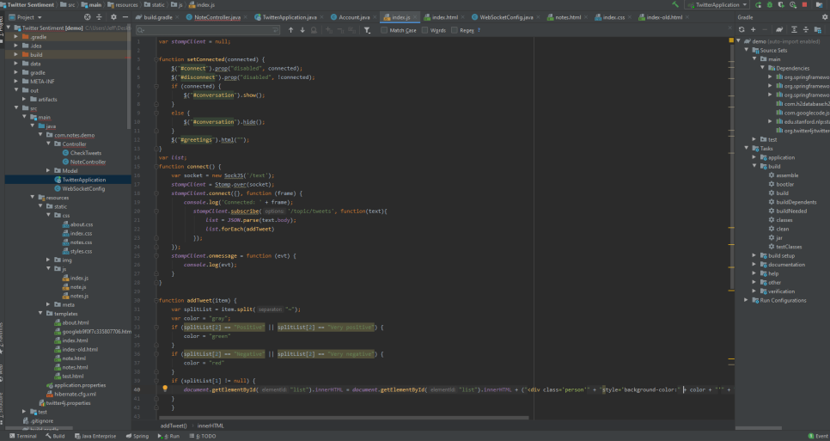The width and height of the screenshot is (830, 441).
Task: Enable the Regex checkbox
Action: click(x=454, y=30)
